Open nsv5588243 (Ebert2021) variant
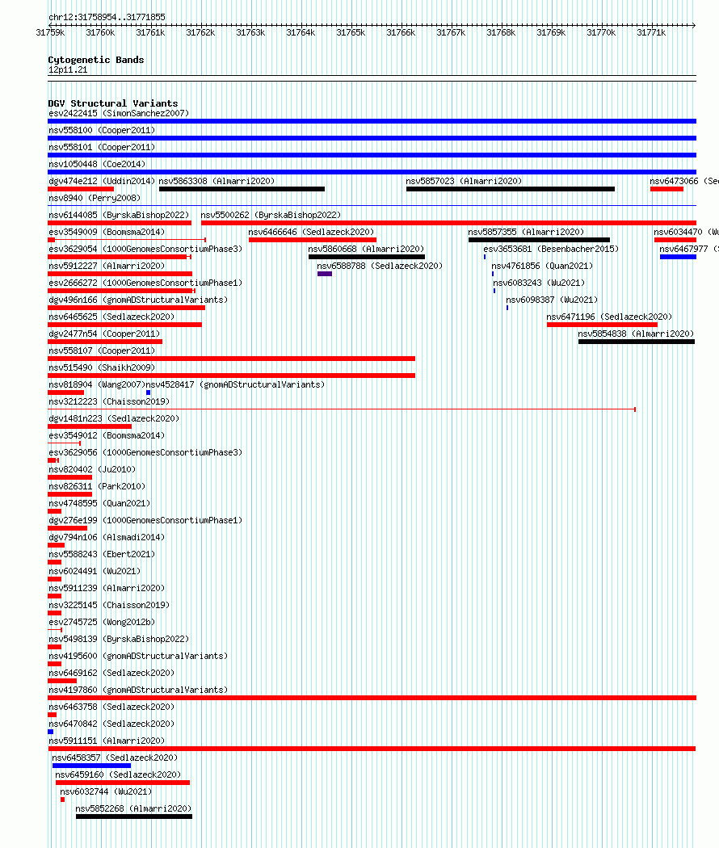The width and height of the screenshot is (719, 848). [x=102, y=554]
